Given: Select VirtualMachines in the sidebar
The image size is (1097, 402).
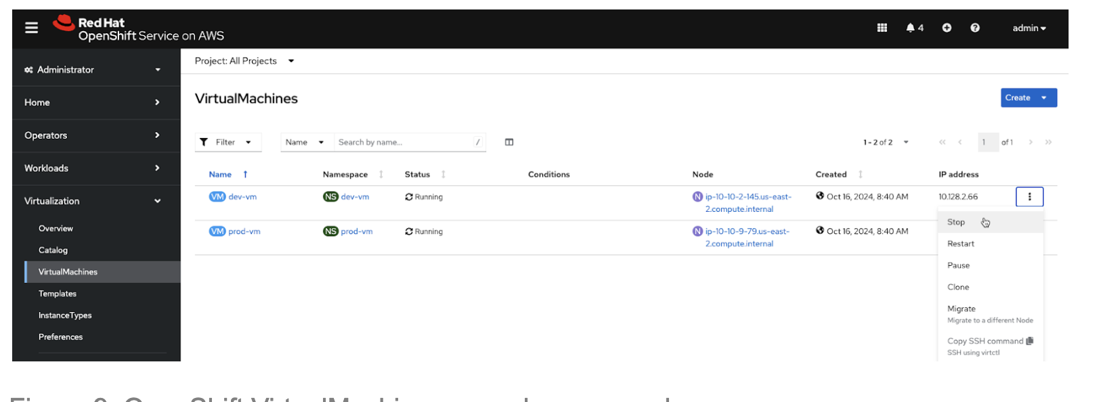Looking at the screenshot, I should pyautogui.click(x=103, y=272).
